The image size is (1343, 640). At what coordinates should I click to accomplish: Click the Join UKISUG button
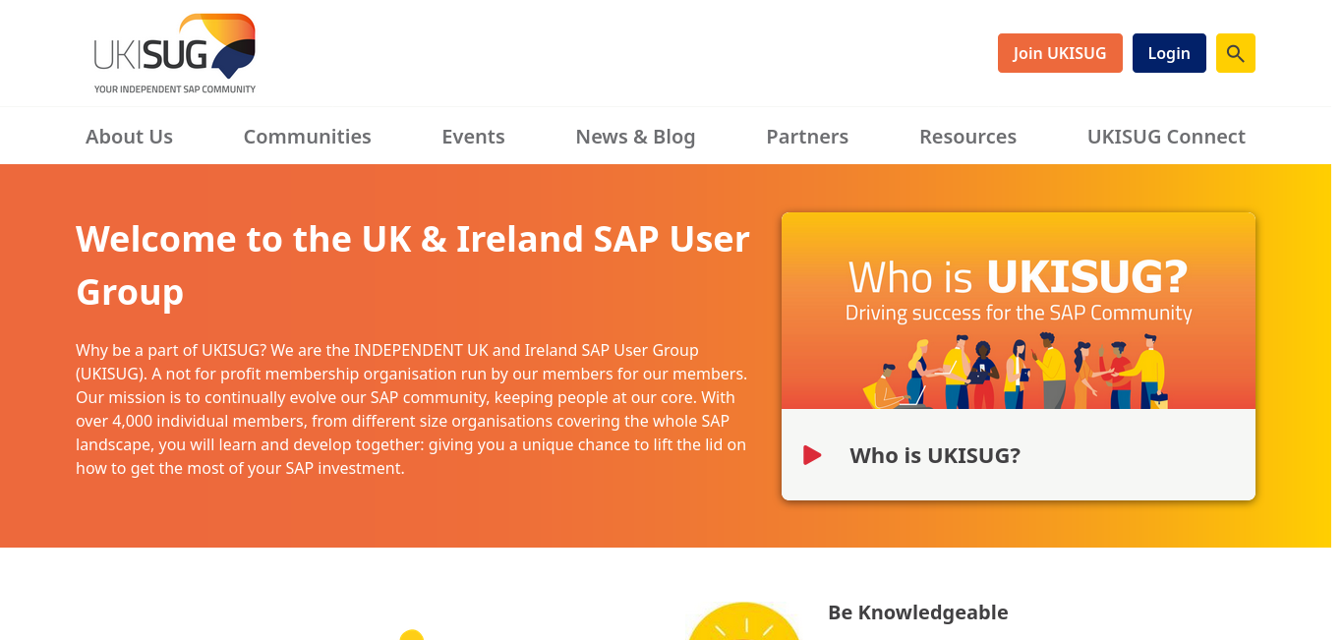(1060, 53)
